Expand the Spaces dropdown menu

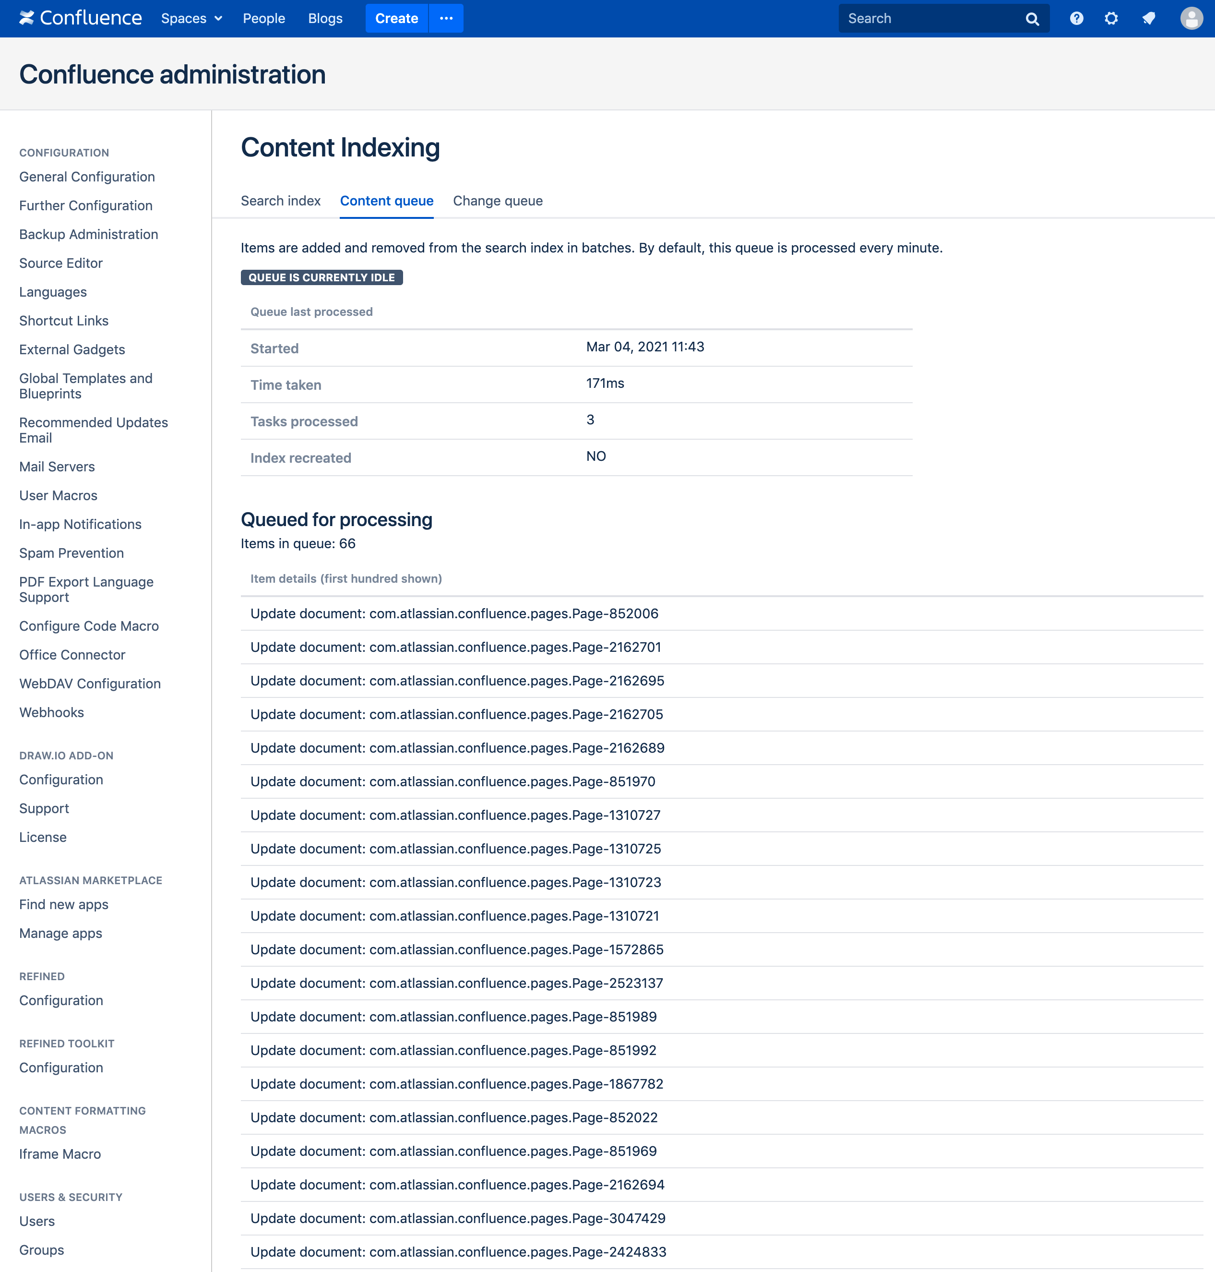(192, 18)
